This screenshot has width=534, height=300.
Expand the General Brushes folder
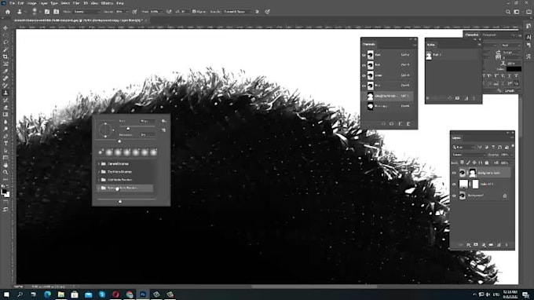click(x=99, y=164)
